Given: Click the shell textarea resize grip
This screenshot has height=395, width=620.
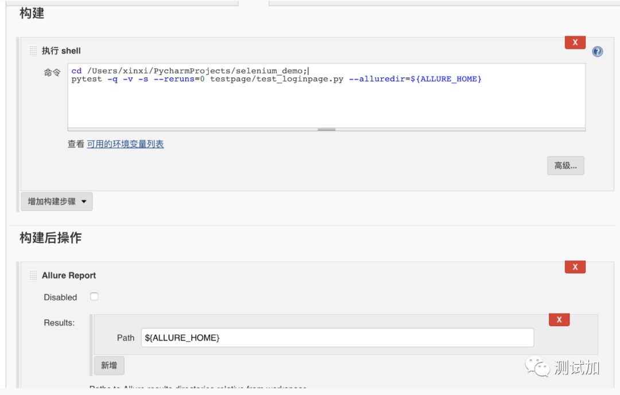Looking at the screenshot, I should pos(326,129).
